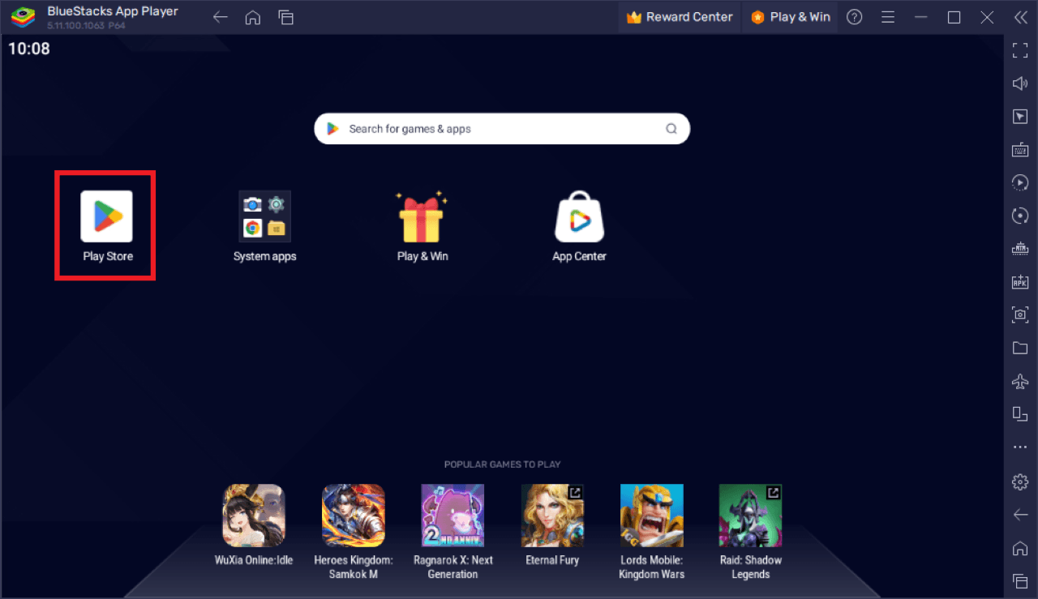Open the Reward Center
The height and width of the screenshot is (599, 1038).
click(x=680, y=17)
